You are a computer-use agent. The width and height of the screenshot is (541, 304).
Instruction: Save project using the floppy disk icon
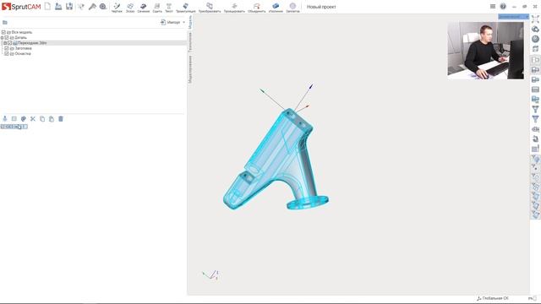tap(69, 6)
